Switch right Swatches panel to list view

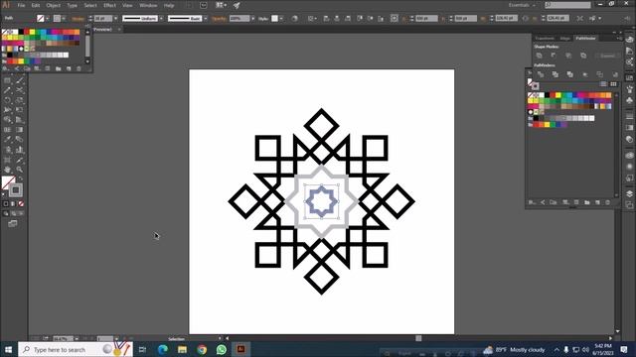tap(603, 84)
